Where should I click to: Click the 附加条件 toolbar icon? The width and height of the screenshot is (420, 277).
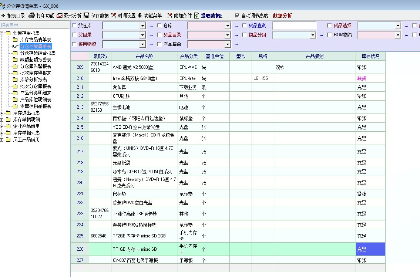tap(169, 16)
